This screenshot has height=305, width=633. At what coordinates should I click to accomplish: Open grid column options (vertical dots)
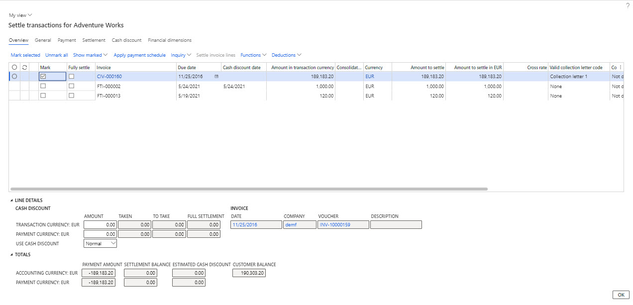620,67
